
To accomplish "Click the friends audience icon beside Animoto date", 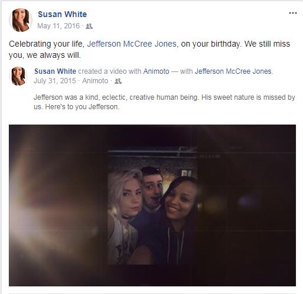I will [118, 81].
